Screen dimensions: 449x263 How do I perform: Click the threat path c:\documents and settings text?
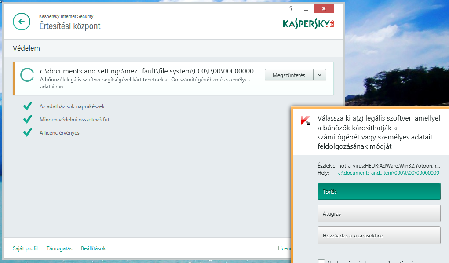(146, 71)
